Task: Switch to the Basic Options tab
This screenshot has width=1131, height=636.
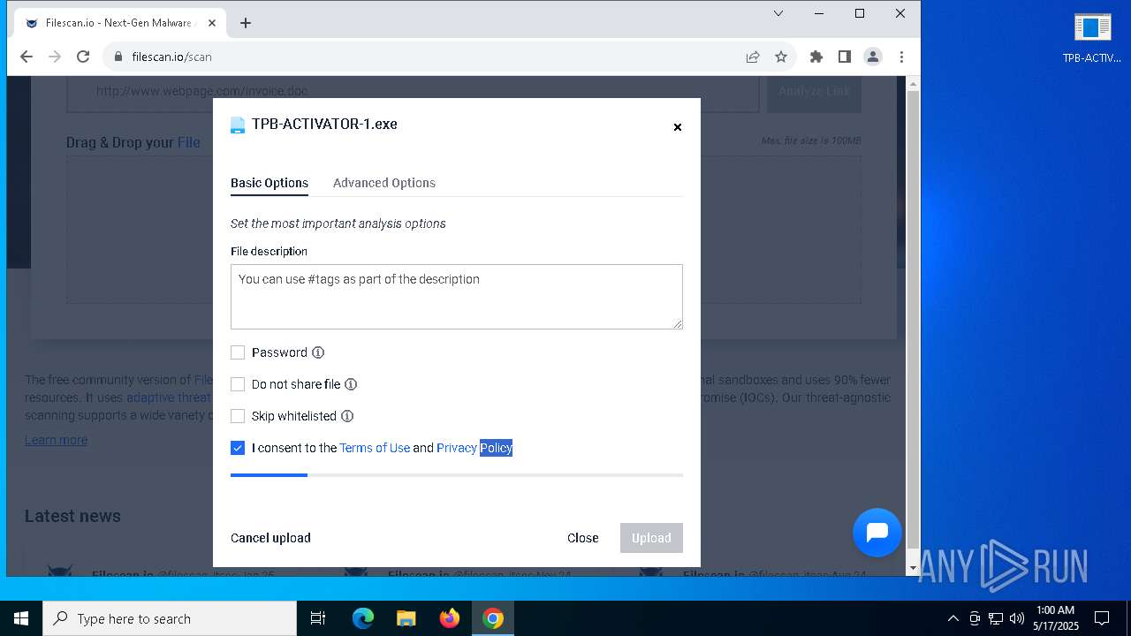Action: click(x=269, y=183)
